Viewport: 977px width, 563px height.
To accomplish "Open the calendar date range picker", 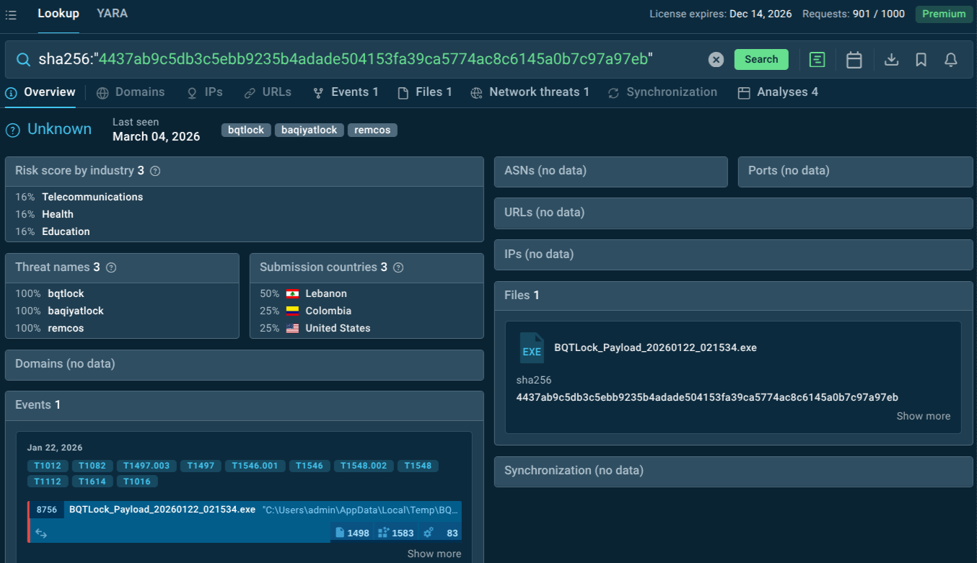I will click(x=854, y=60).
